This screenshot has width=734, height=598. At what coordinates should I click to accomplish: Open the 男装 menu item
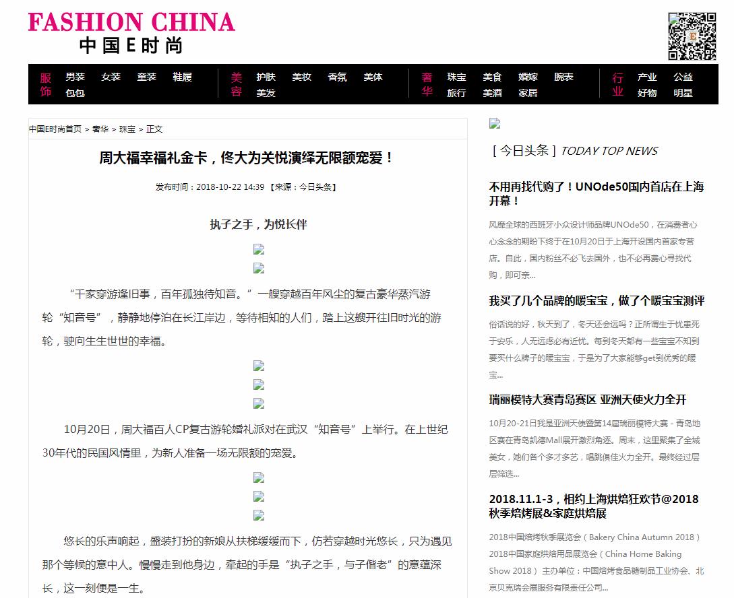[75, 77]
